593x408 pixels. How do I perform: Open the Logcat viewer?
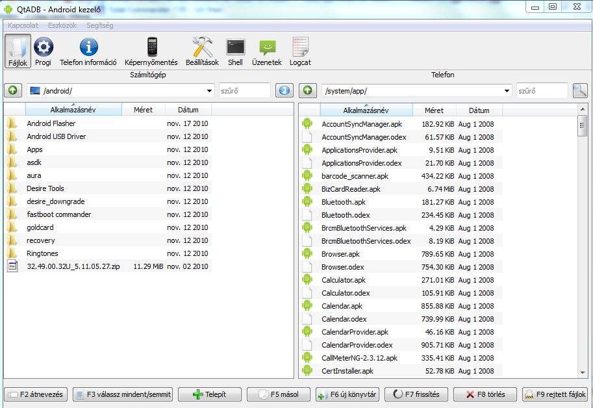300,51
